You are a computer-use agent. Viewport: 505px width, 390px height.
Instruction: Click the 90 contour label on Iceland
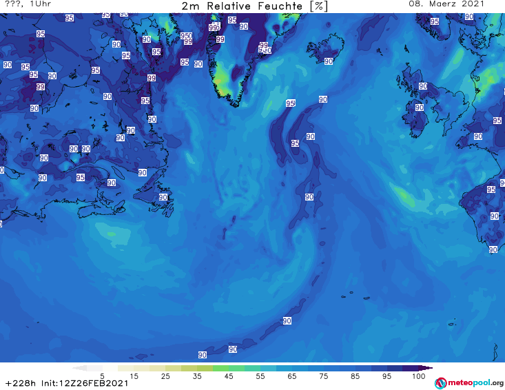(x=329, y=61)
